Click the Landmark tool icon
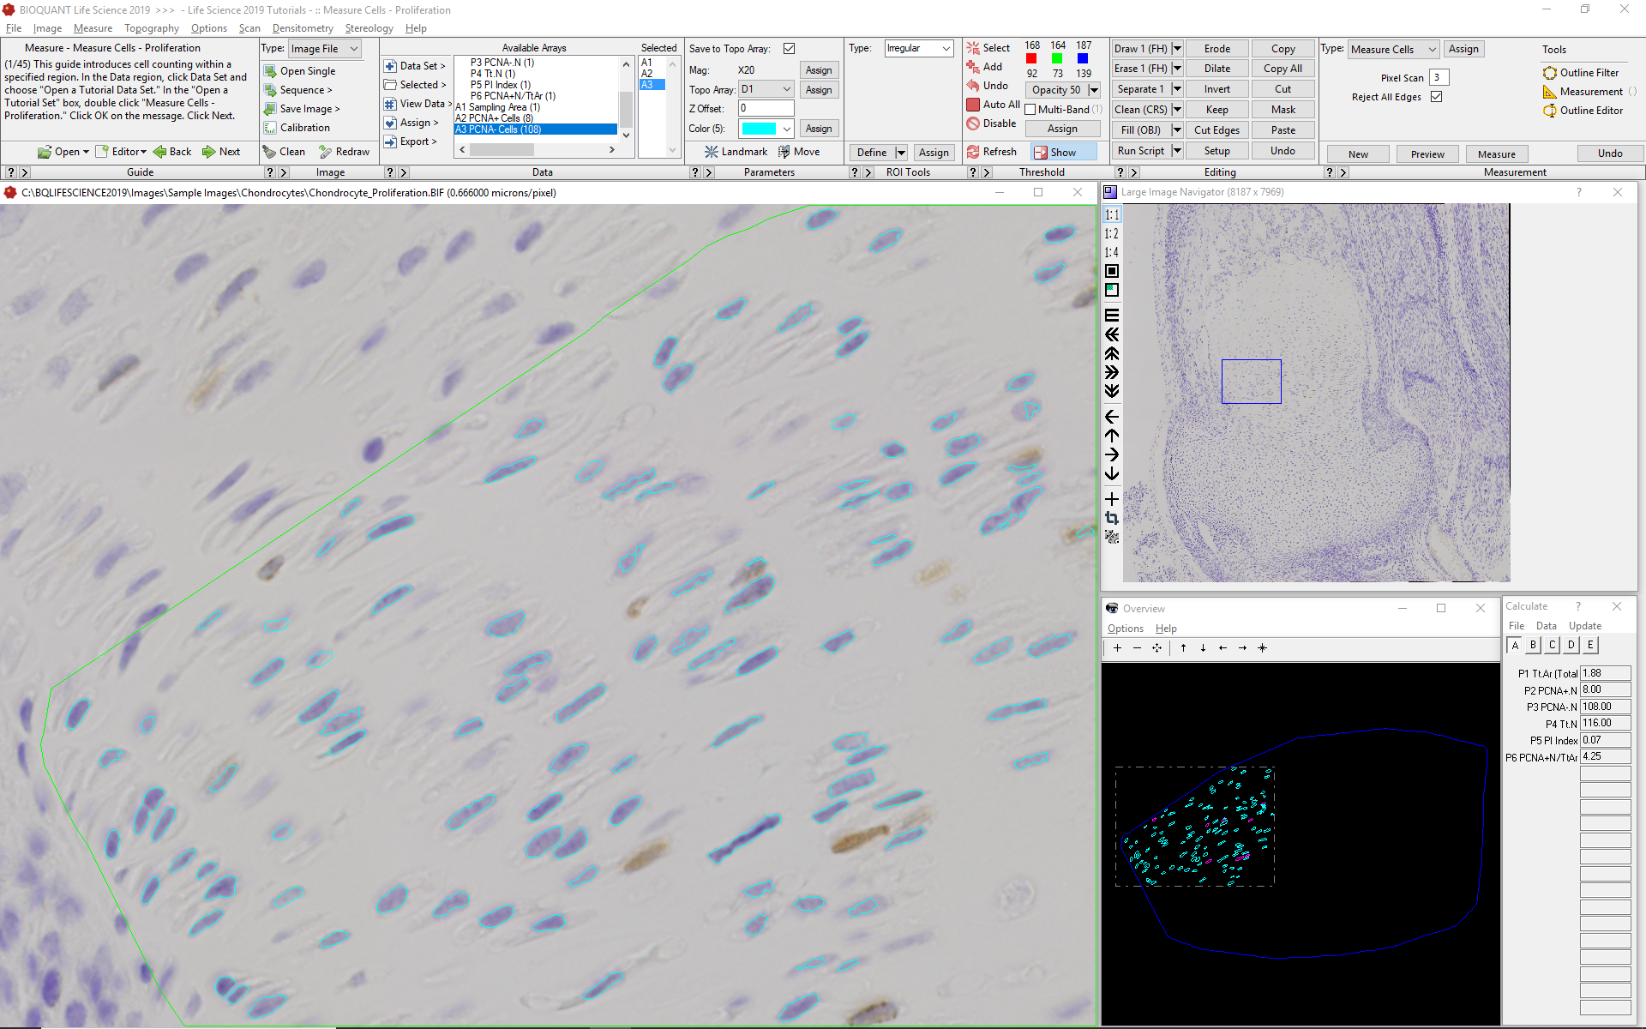Viewport: 1646px width, 1029px height. (712, 152)
